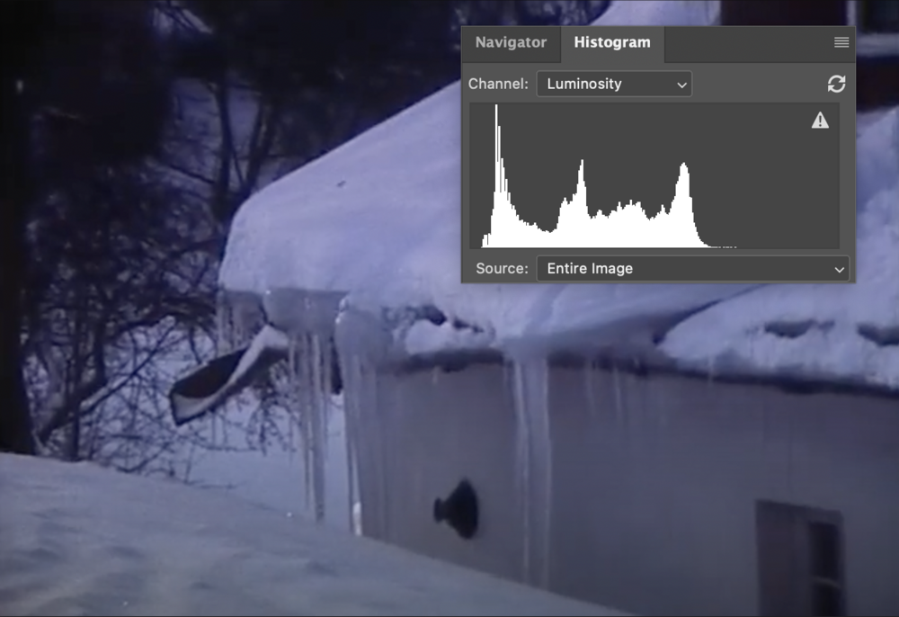Refresh the histogram with uncached data

point(836,84)
